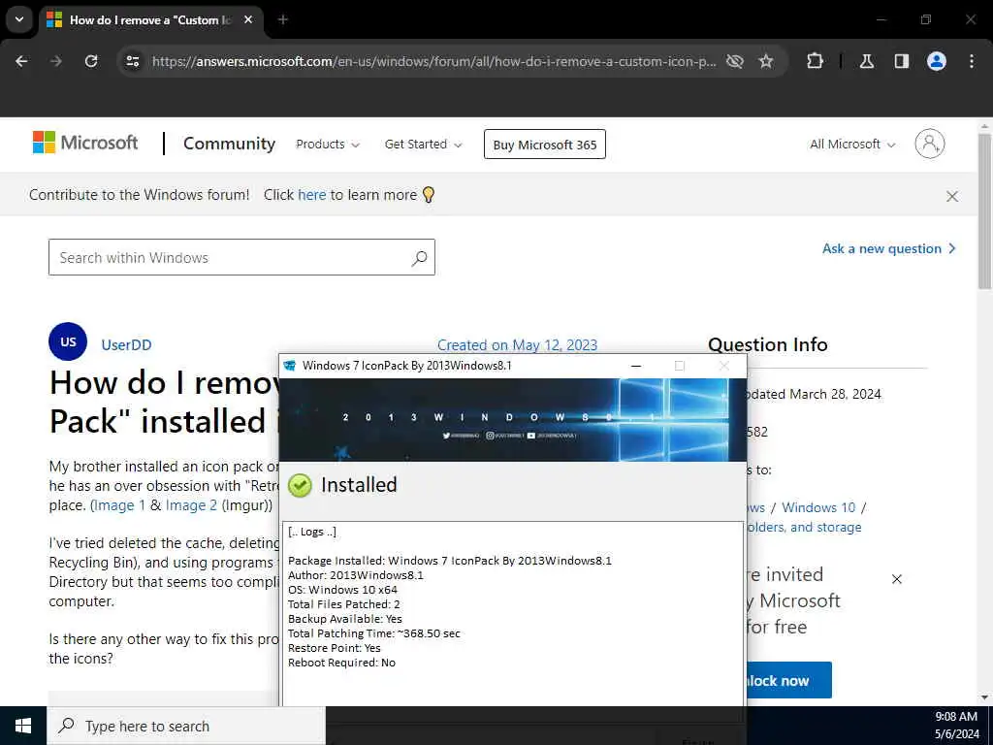The image size is (993, 745).
Task: Click the 'Restore Point: Yes' log line
Action: coord(335,648)
